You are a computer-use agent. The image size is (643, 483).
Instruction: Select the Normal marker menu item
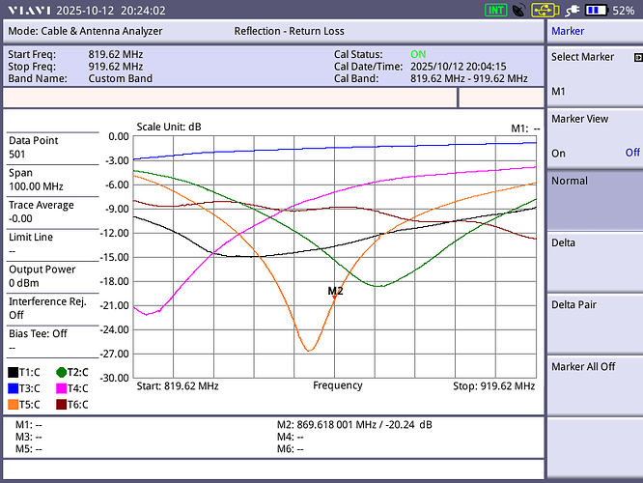pyautogui.click(x=595, y=198)
